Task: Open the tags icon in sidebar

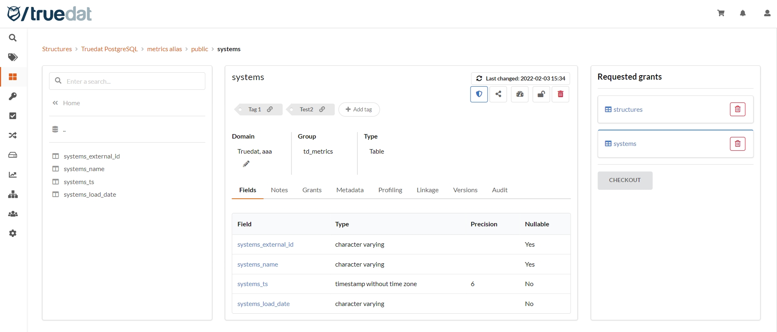Action: (13, 57)
